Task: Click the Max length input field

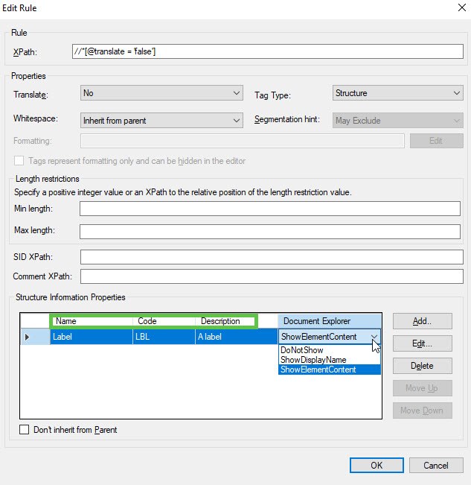Action: click(269, 232)
